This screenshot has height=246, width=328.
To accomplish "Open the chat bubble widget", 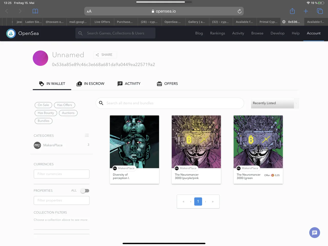I will click(x=315, y=233).
